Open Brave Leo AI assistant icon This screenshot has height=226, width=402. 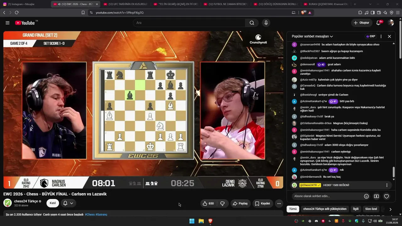pyautogui.click(x=385, y=13)
